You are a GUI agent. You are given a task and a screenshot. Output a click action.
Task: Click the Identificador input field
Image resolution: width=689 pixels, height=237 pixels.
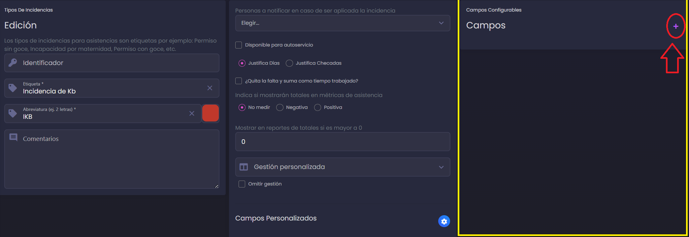pos(112,63)
